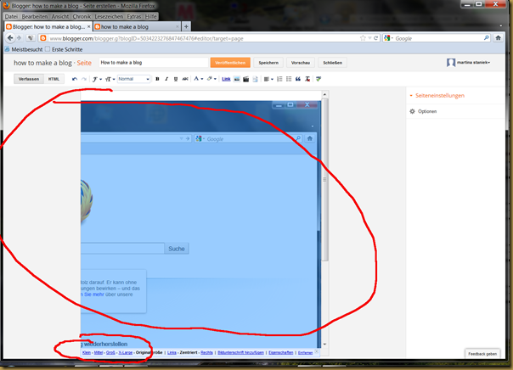Open the text color picker
513x370 pixels.
pyautogui.click(x=198, y=79)
